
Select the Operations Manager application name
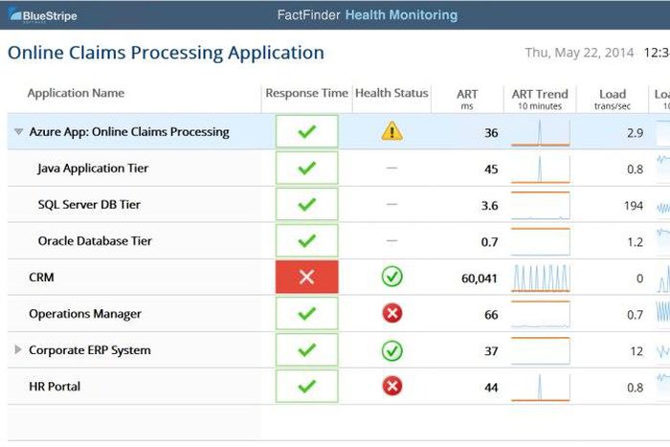click(x=85, y=314)
